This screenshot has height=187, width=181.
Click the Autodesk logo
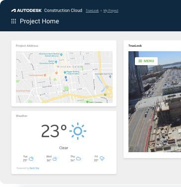[x=26, y=10]
